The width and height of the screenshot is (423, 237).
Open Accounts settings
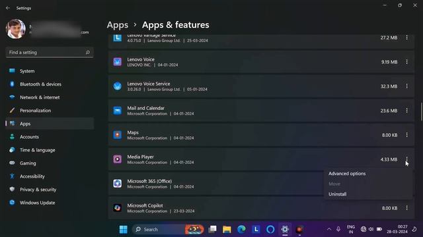(50, 137)
